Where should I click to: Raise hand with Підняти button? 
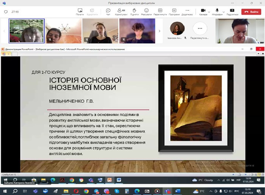pyautogui.click(x=134, y=11)
